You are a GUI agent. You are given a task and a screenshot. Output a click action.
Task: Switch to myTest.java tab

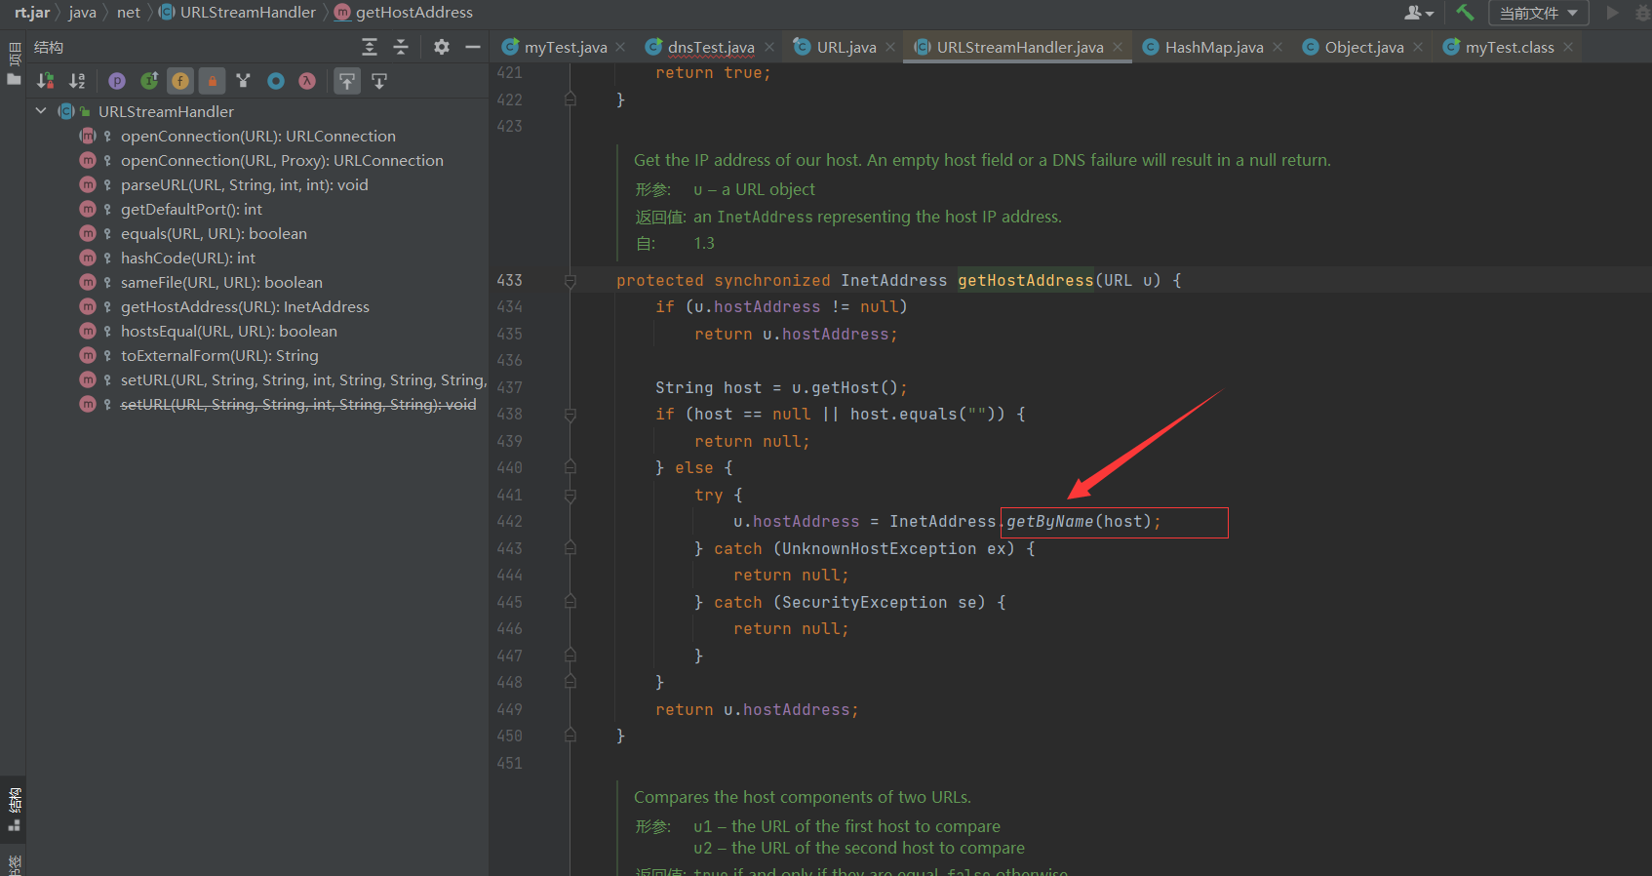tap(566, 47)
